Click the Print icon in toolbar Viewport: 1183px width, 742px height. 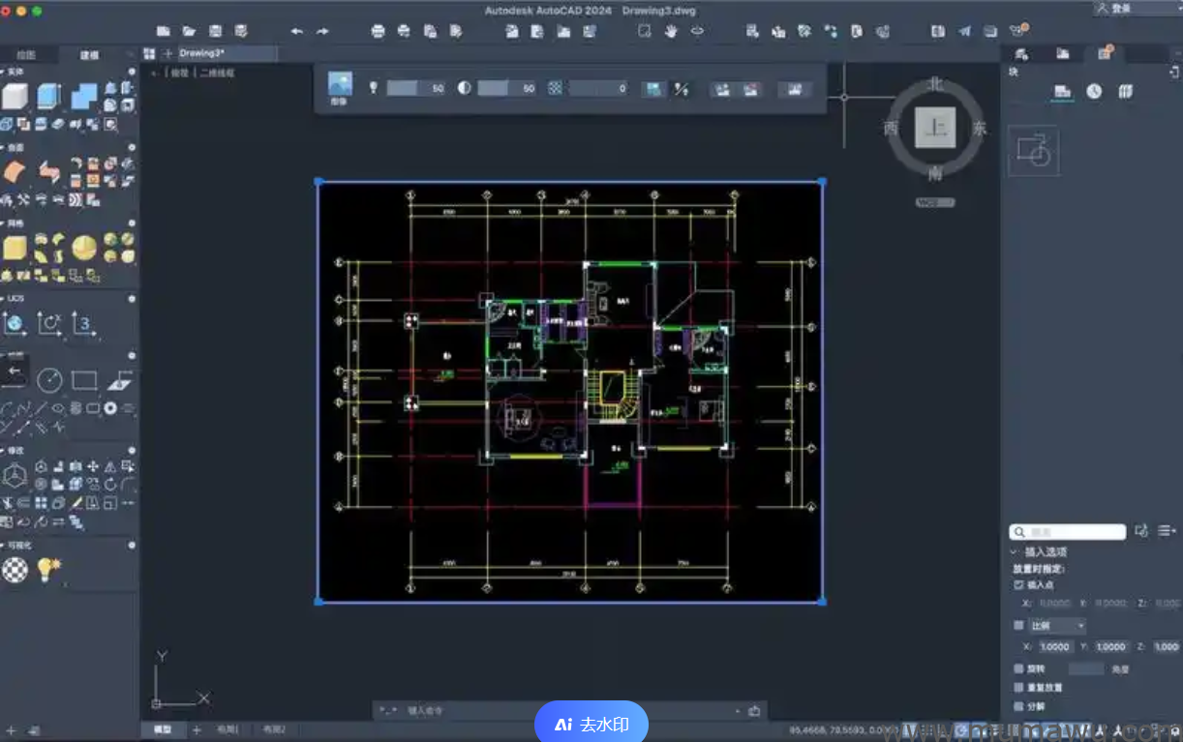click(379, 31)
